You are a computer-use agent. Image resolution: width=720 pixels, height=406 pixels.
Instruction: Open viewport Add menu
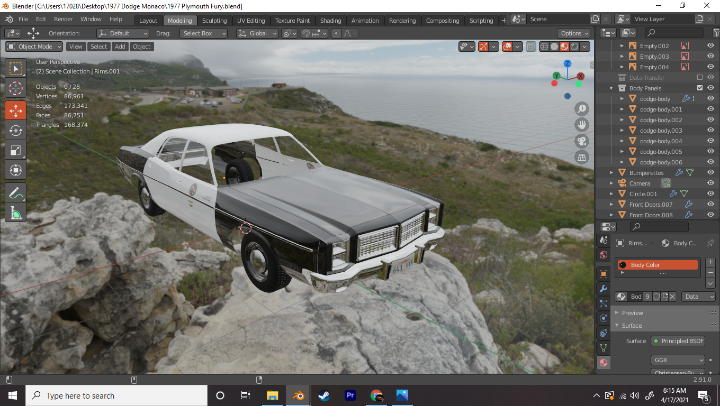click(120, 47)
